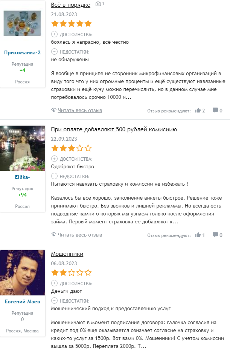Click plus icon next to ДОСТОИНСТВА in Мошенники review
Image resolution: width=230 pixels, height=349 pixels.
54,283
